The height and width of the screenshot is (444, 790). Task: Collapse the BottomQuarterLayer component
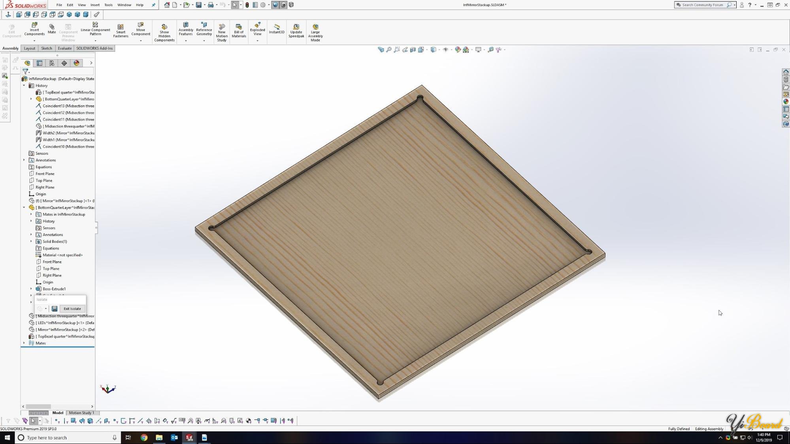[x=24, y=208]
